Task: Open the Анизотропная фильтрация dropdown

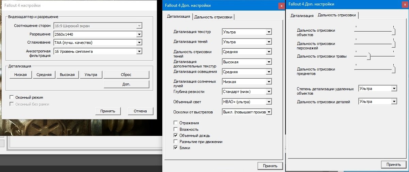Action: [139, 51]
